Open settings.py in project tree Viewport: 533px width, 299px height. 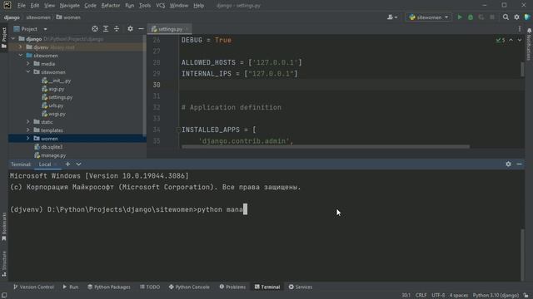(x=57, y=97)
